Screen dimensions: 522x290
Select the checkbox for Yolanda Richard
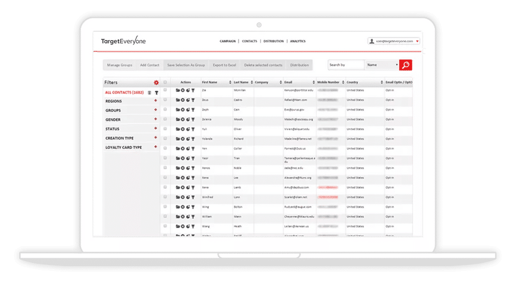coord(165,138)
